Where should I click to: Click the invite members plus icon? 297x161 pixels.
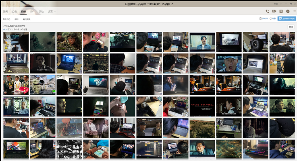click(x=287, y=11)
